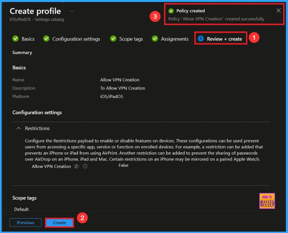The image size is (288, 233).
Task: Click the copy icon next to Allow VPN Creation
Action: [76, 166]
